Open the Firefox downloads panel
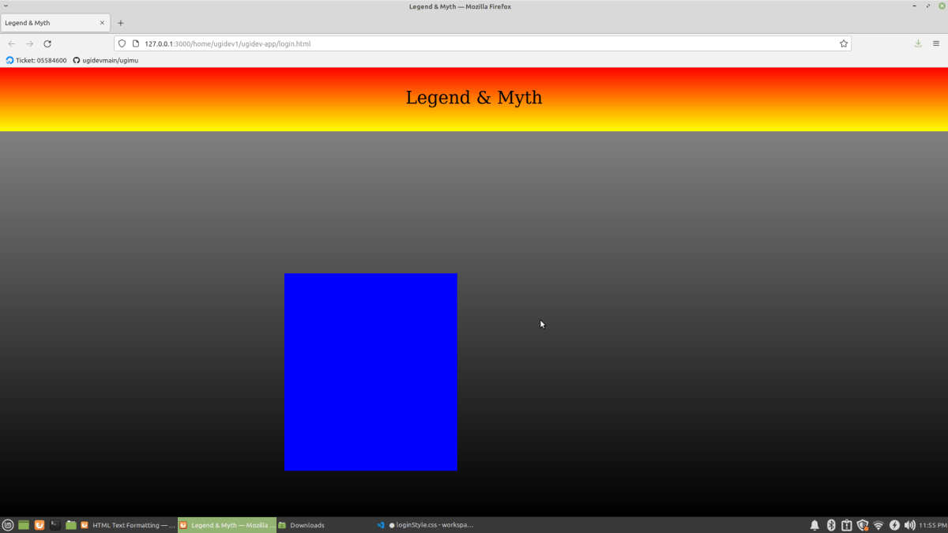Screen dimensions: 948x533 [918, 43]
